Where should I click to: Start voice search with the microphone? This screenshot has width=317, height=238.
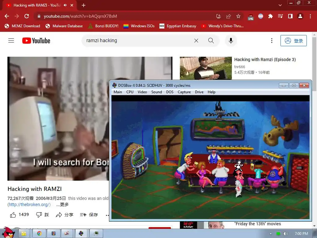(x=231, y=41)
